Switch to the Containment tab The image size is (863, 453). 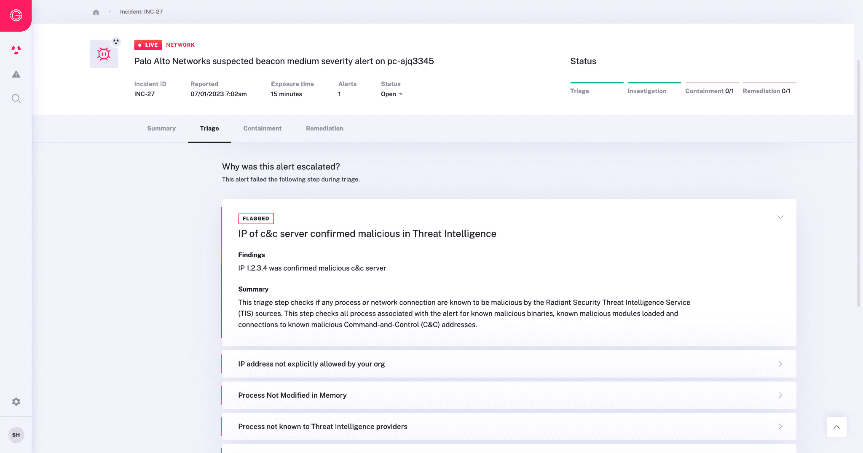pos(262,129)
